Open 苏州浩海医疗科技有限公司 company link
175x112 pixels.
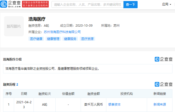pyautogui.click(x=62, y=32)
